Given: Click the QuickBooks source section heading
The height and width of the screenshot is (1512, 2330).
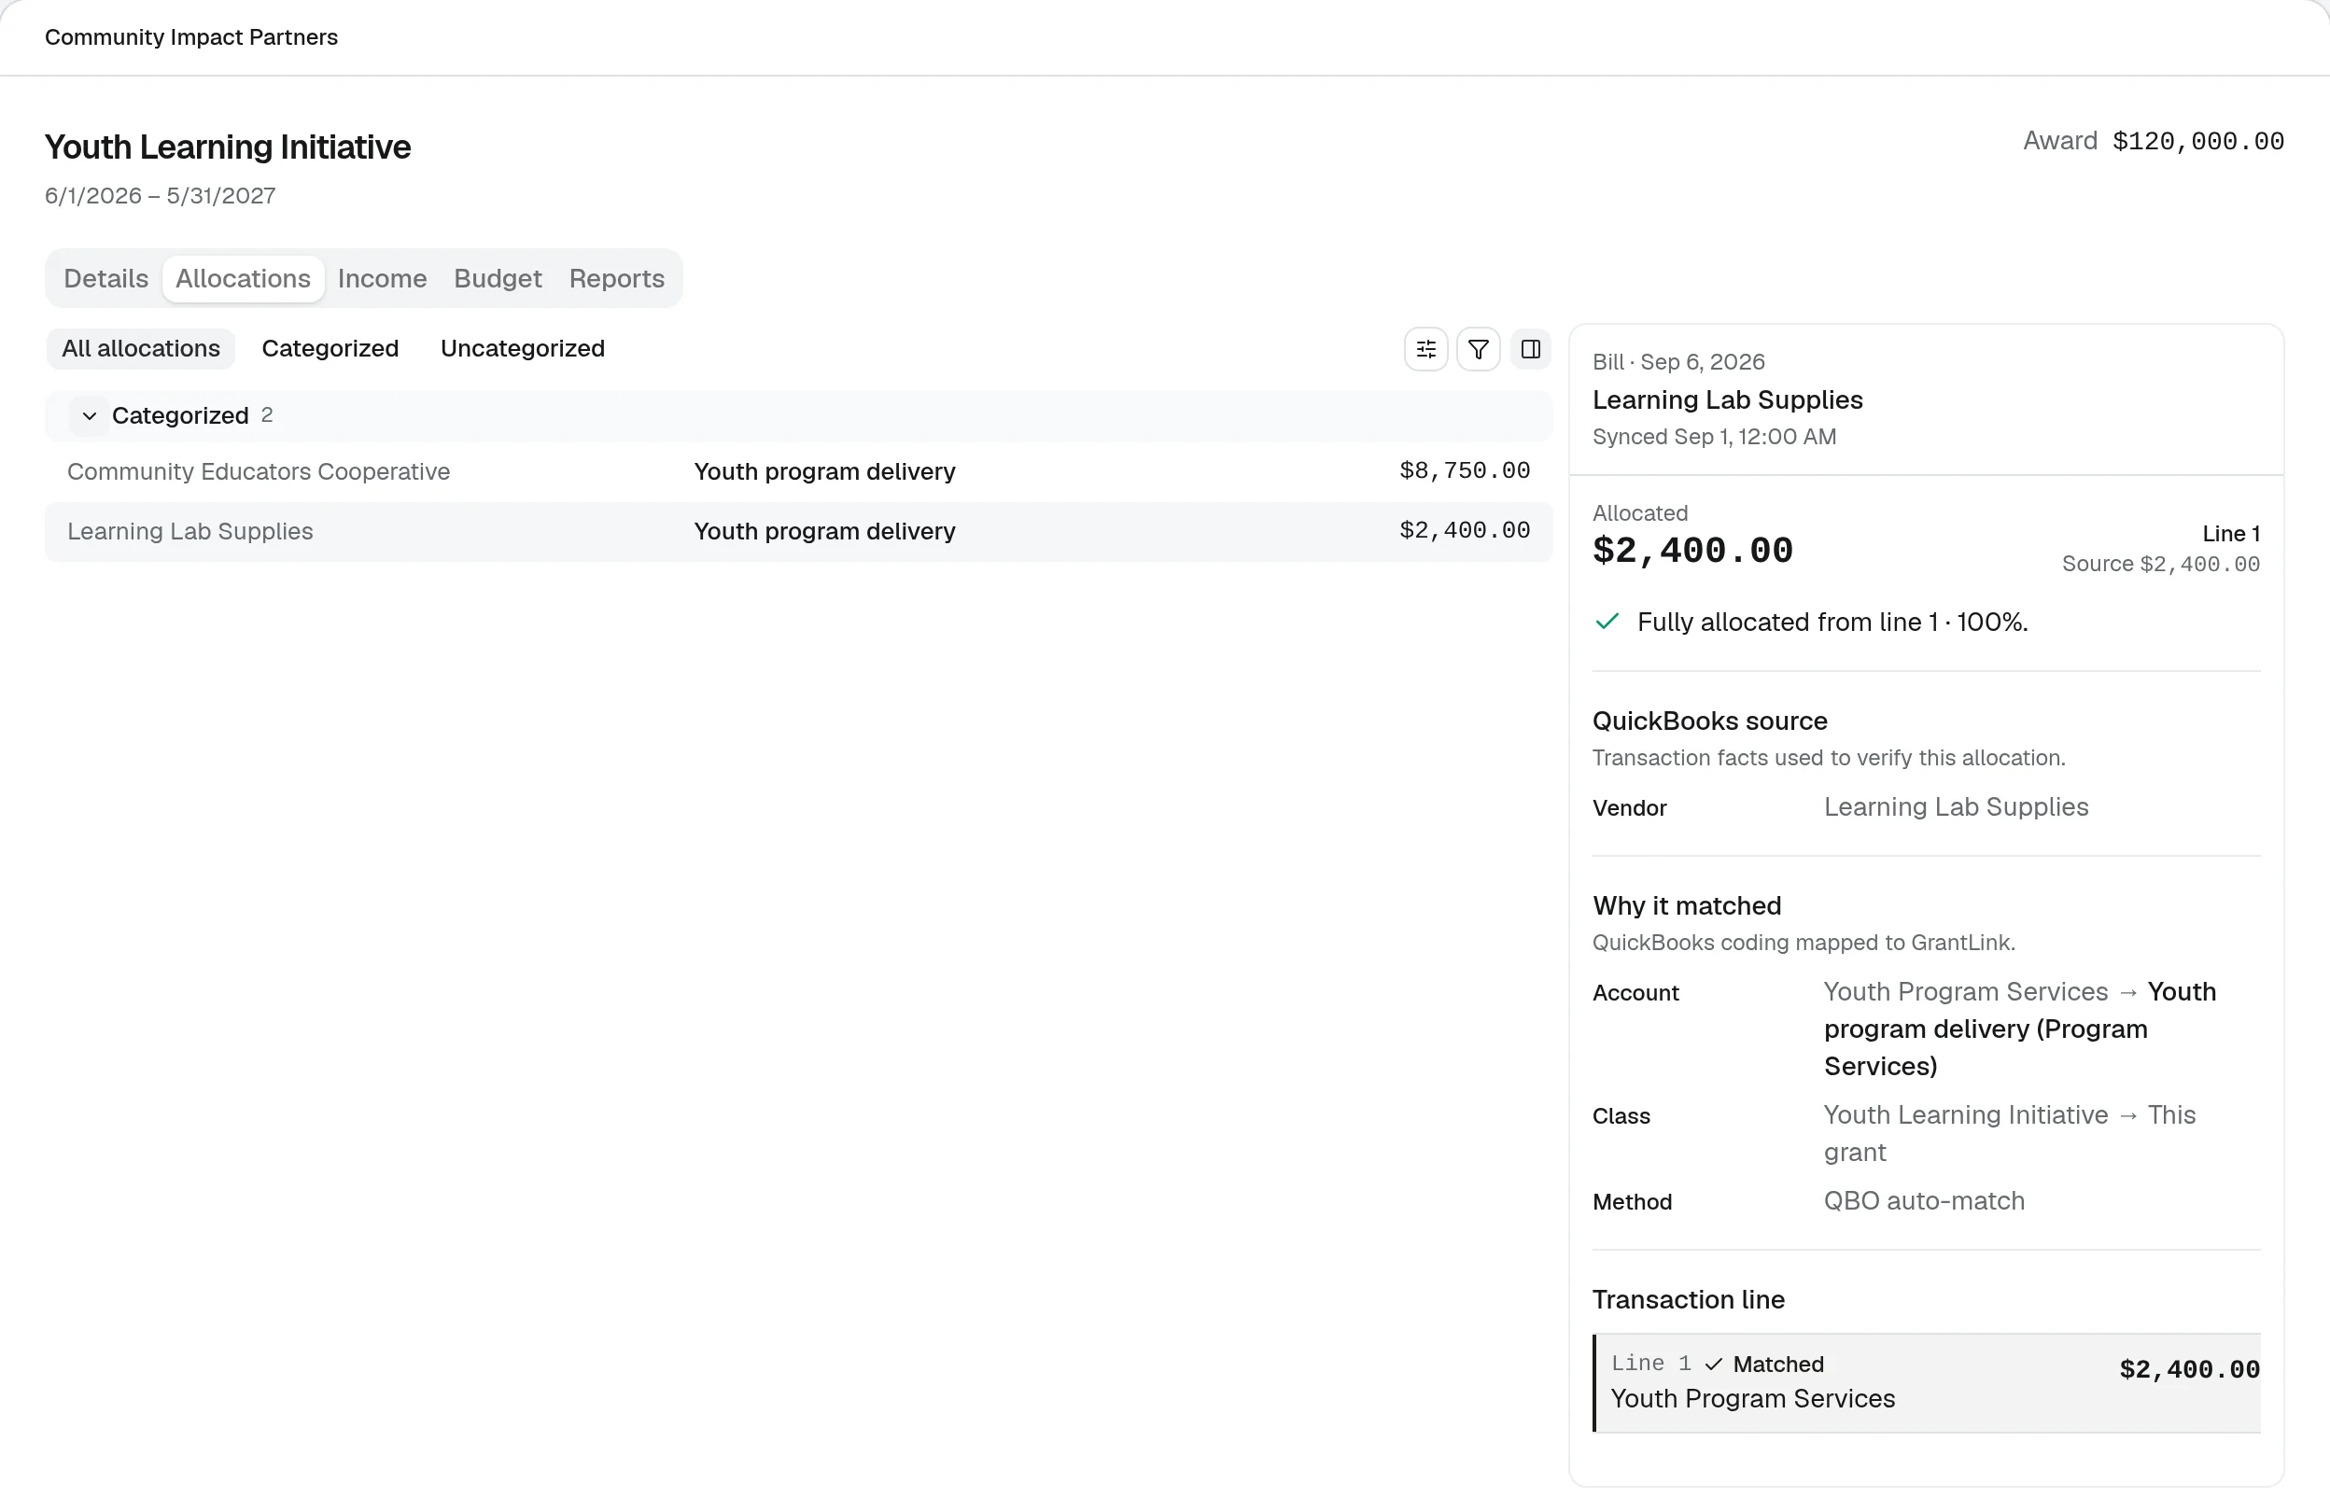Looking at the screenshot, I should tap(1709, 721).
